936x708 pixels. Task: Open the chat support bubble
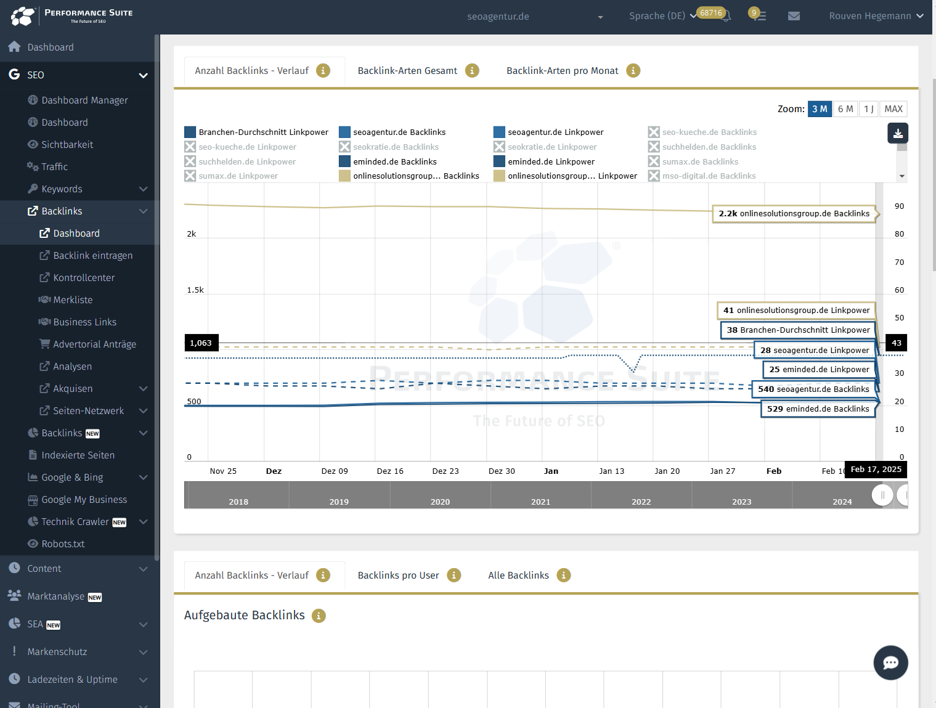pos(890,662)
